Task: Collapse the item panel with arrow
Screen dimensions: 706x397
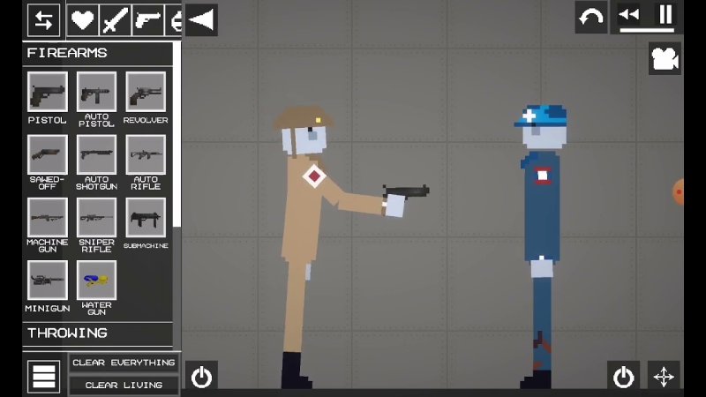Action: 201,19
